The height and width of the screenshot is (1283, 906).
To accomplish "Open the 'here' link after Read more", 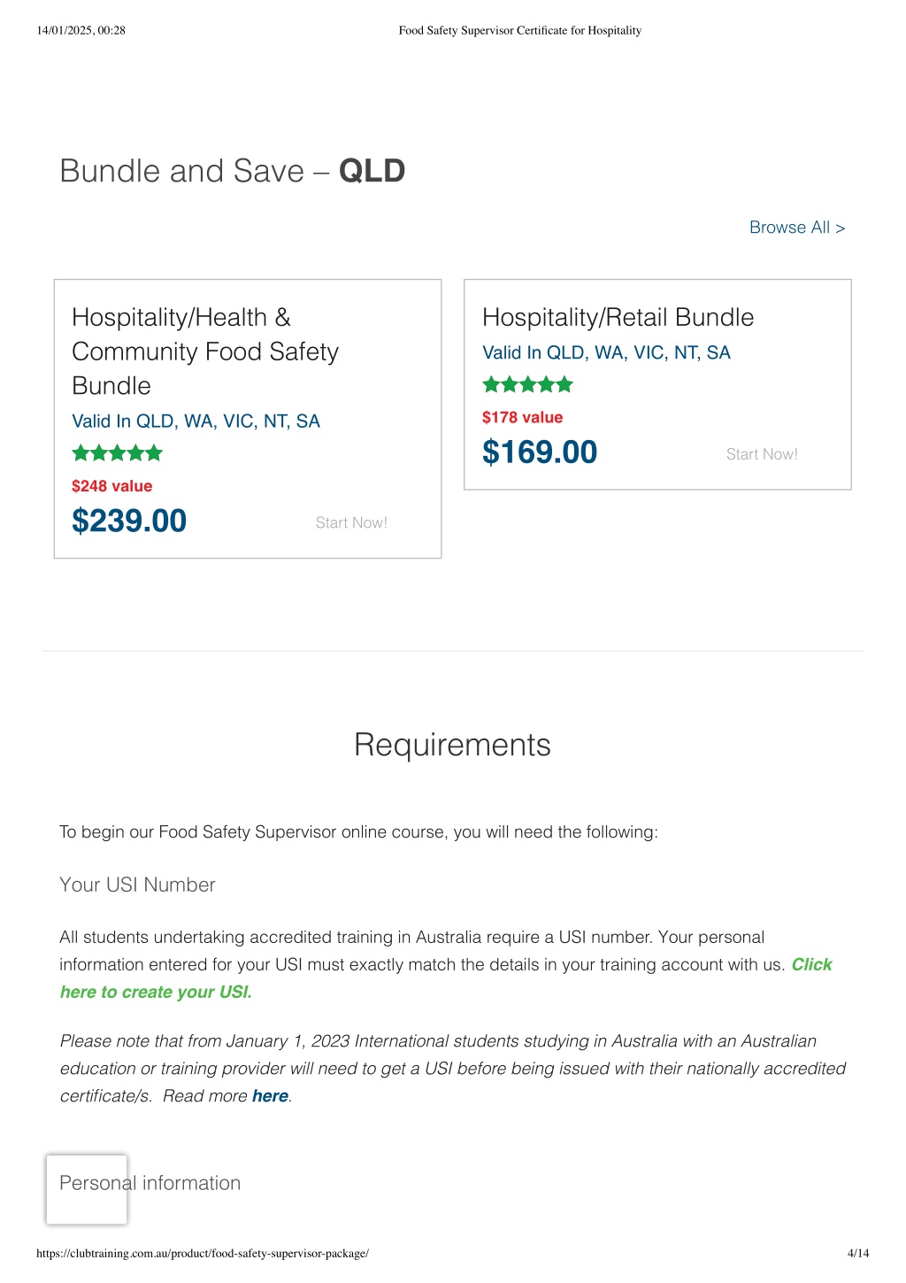I will (x=270, y=1096).
